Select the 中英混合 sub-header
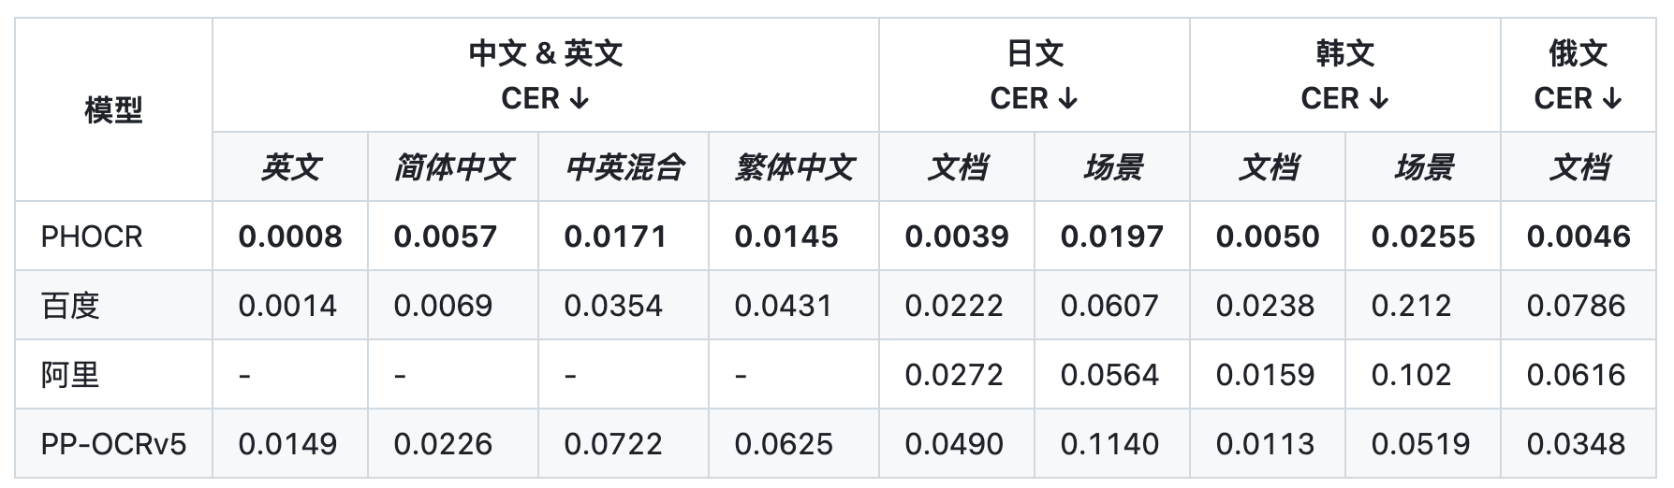This screenshot has width=1674, height=488. [x=624, y=167]
